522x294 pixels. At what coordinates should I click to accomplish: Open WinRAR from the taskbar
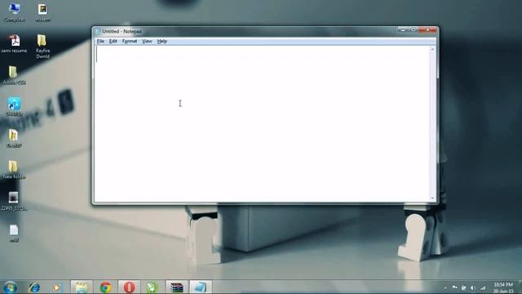click(176, 287)
